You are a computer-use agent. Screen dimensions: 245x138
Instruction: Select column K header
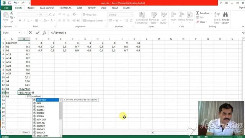pyautogui.click(x=134, y=39)
